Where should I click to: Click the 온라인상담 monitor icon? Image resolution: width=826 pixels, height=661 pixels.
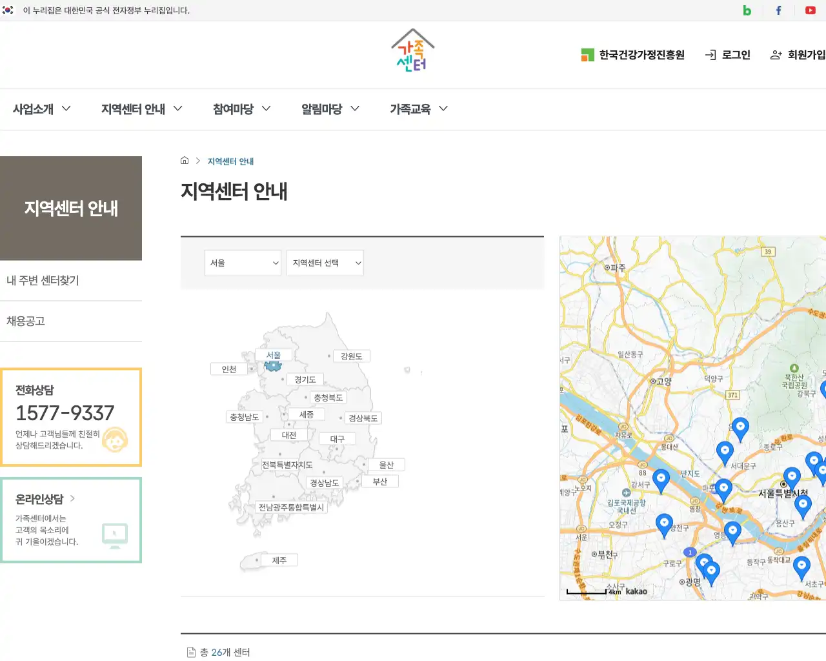pyautogui.click(x=115, y=536)
